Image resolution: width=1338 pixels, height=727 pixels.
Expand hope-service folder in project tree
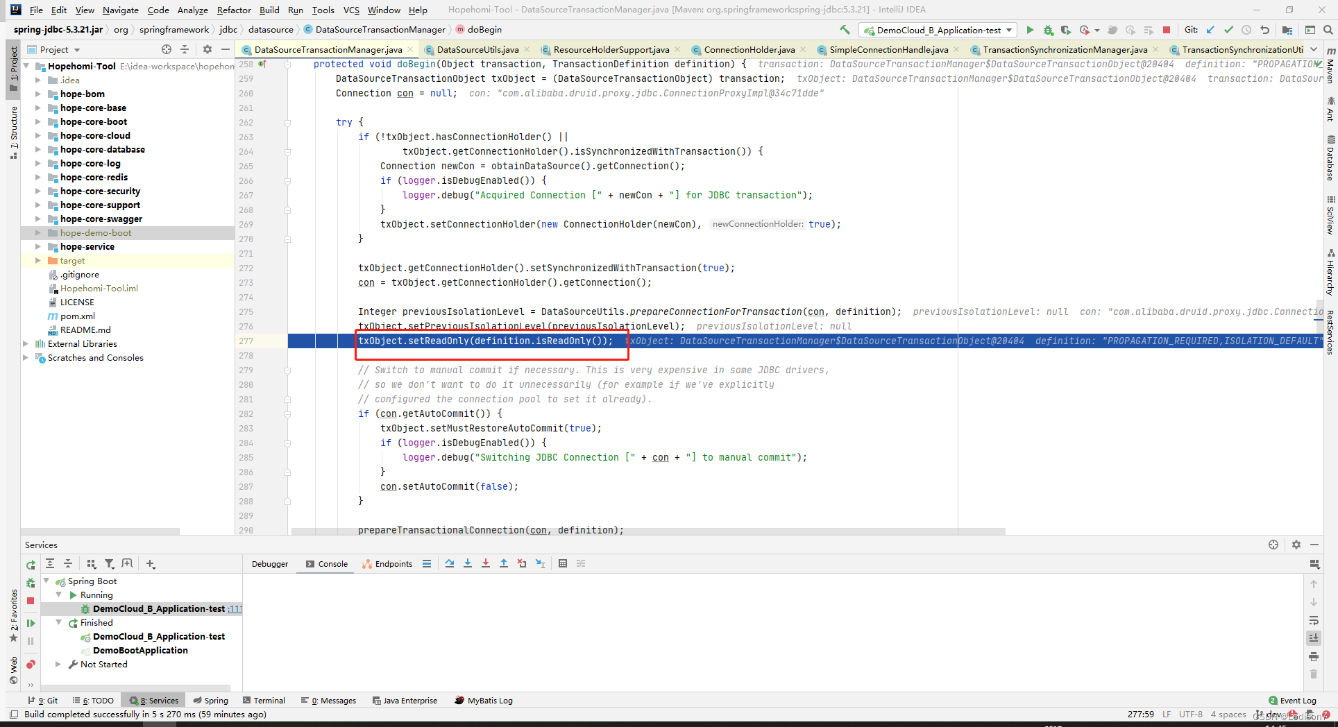coord(38,246)
